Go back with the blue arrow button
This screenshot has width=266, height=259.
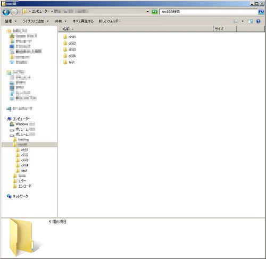click(6, 12)
